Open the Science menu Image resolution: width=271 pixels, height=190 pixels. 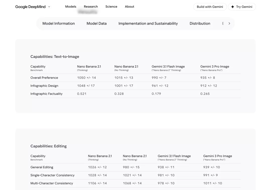(111, 7)
